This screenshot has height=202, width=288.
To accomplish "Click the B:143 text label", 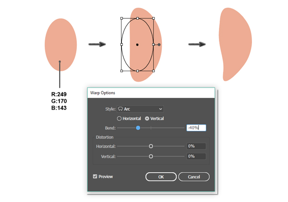I will pos(59,108).
